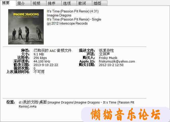This screenshot has width=170, height=122.
Task: Switch to the 排序 tab
Action: (x=54, y=3)
